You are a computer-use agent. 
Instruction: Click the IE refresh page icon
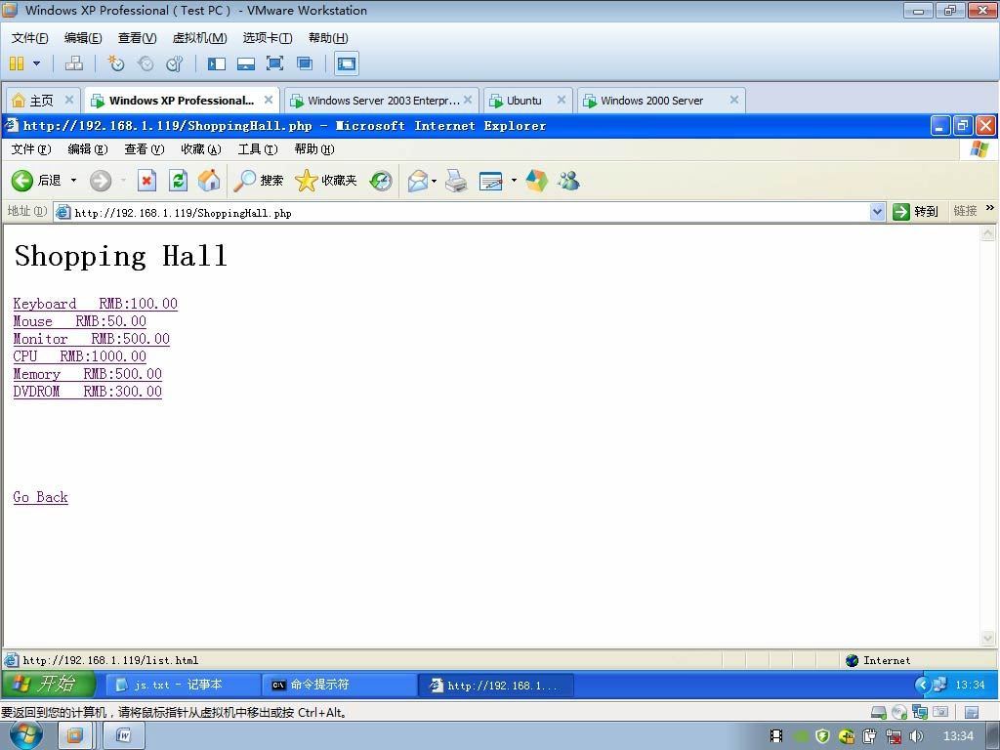point(178,181)
